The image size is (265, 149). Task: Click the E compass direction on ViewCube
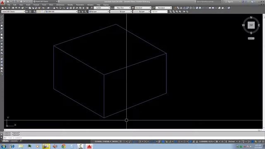(x=259, y=25)
